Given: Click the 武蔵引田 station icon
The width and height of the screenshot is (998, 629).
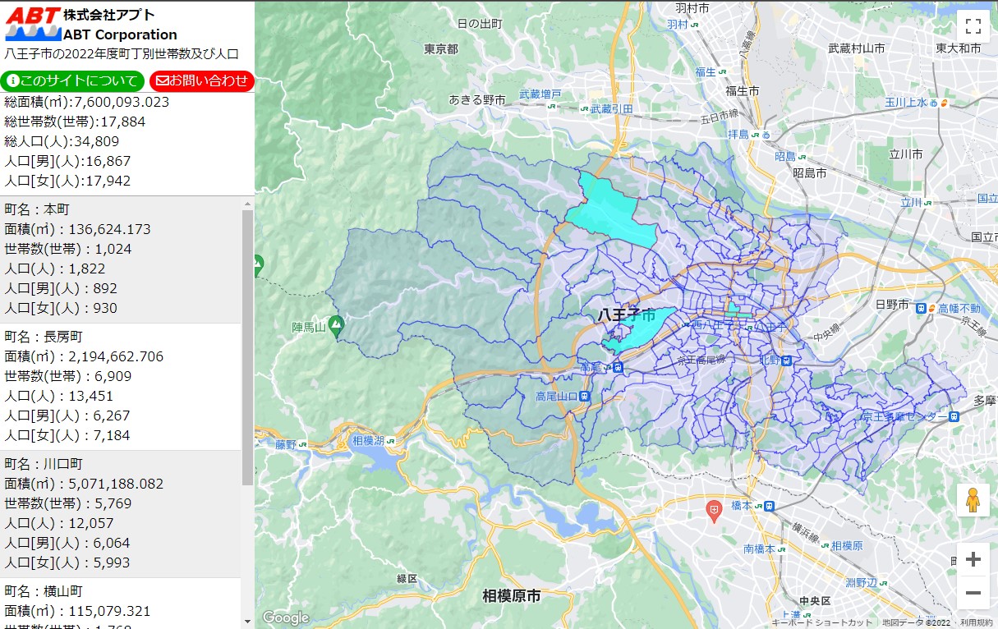Looking at the screenshot, I should (x=583, y=108).
